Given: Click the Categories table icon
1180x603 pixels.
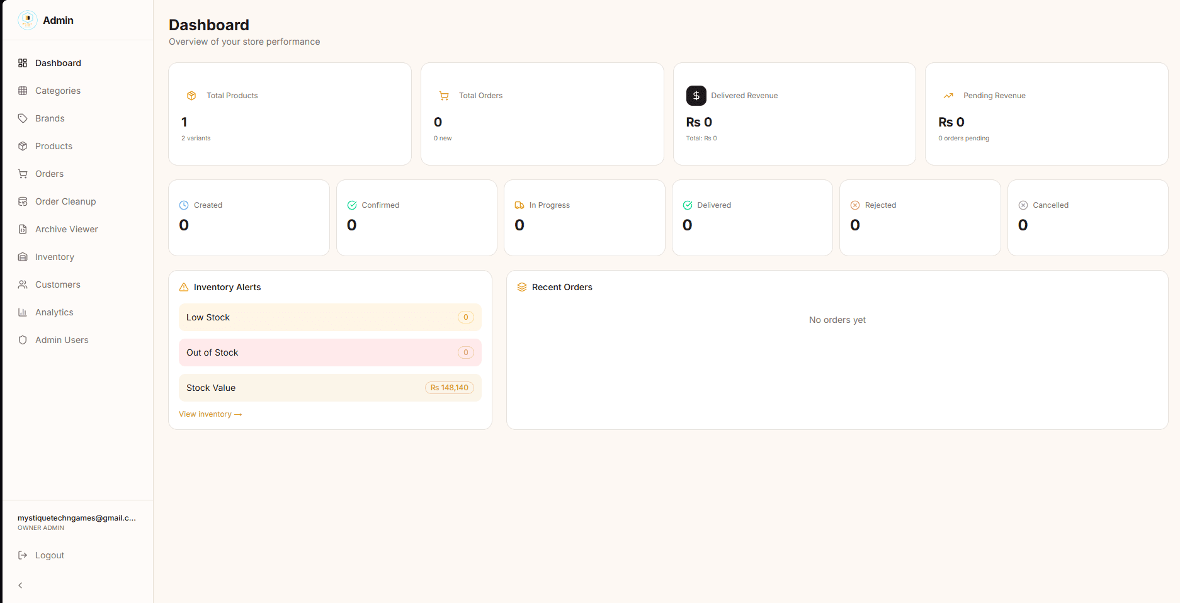Looking at the screenshot, I should [23, 91].
